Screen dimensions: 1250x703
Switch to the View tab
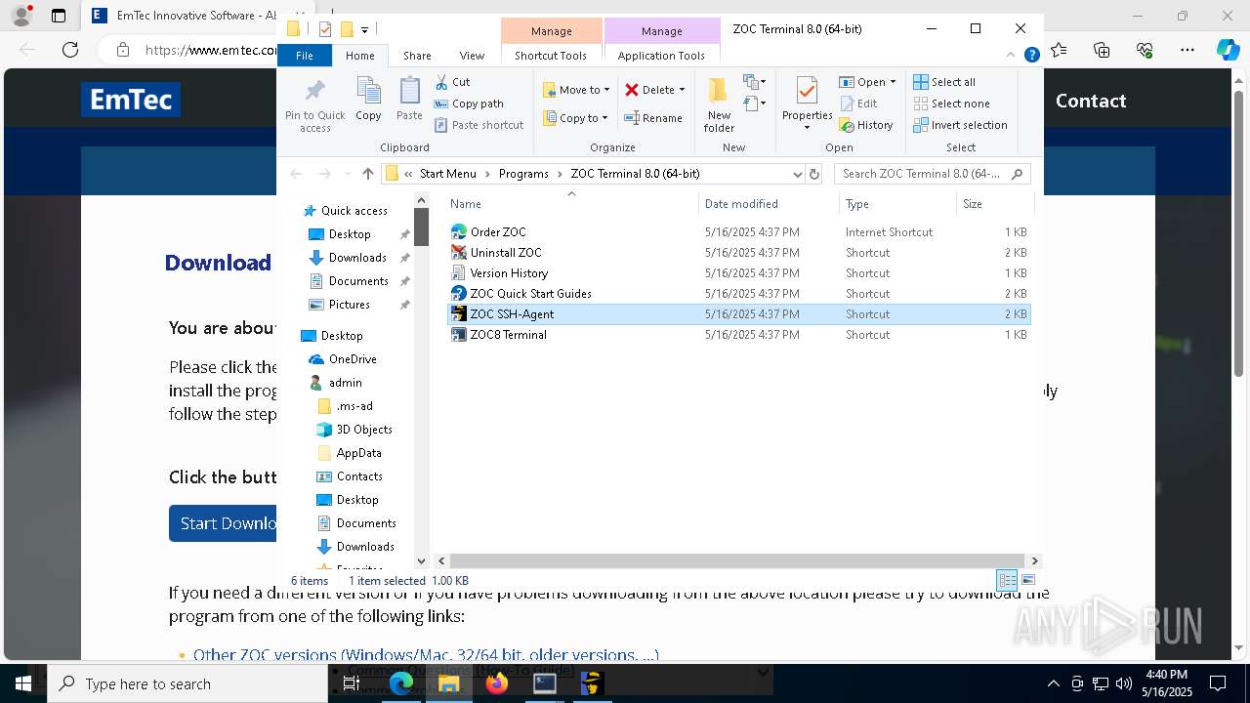[x=472, y=56]
